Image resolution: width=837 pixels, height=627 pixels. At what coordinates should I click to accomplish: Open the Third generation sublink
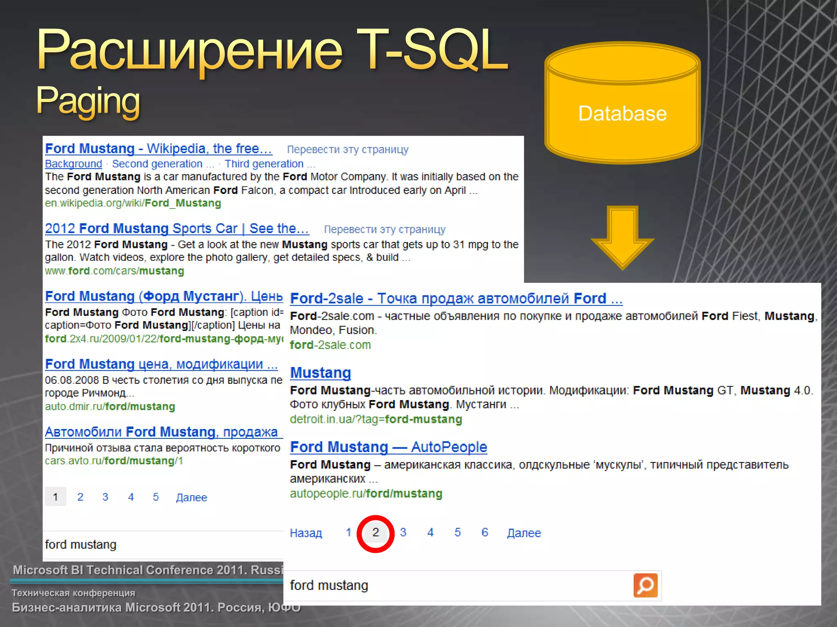[x=270, y=164]
